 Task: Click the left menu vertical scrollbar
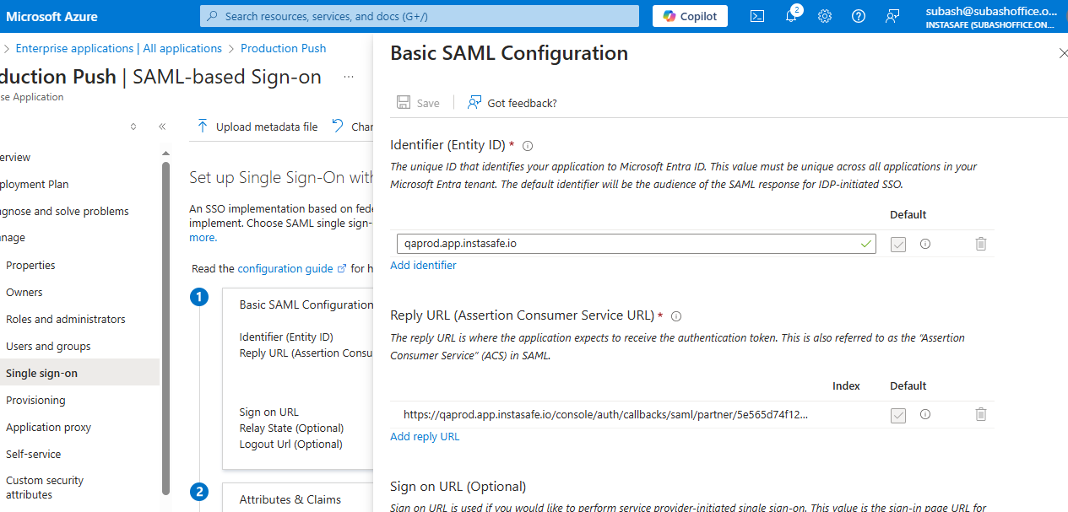pyautogui.click(x=165, y=329)
